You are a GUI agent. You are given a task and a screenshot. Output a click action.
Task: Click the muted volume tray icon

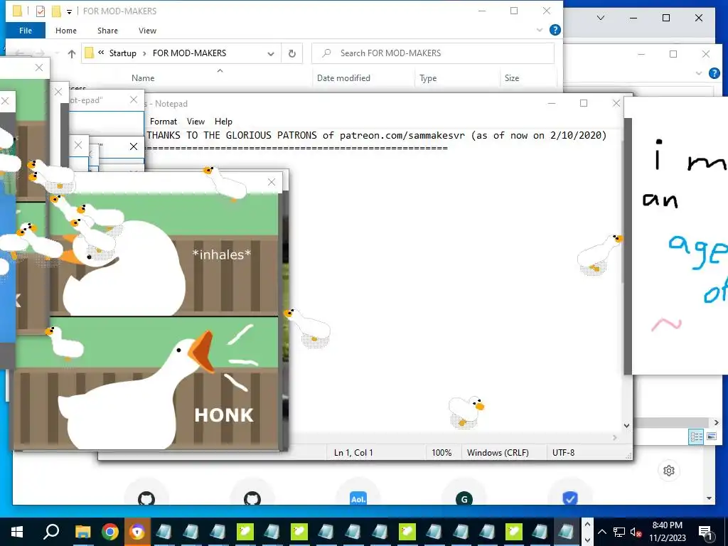coord(636,532)
